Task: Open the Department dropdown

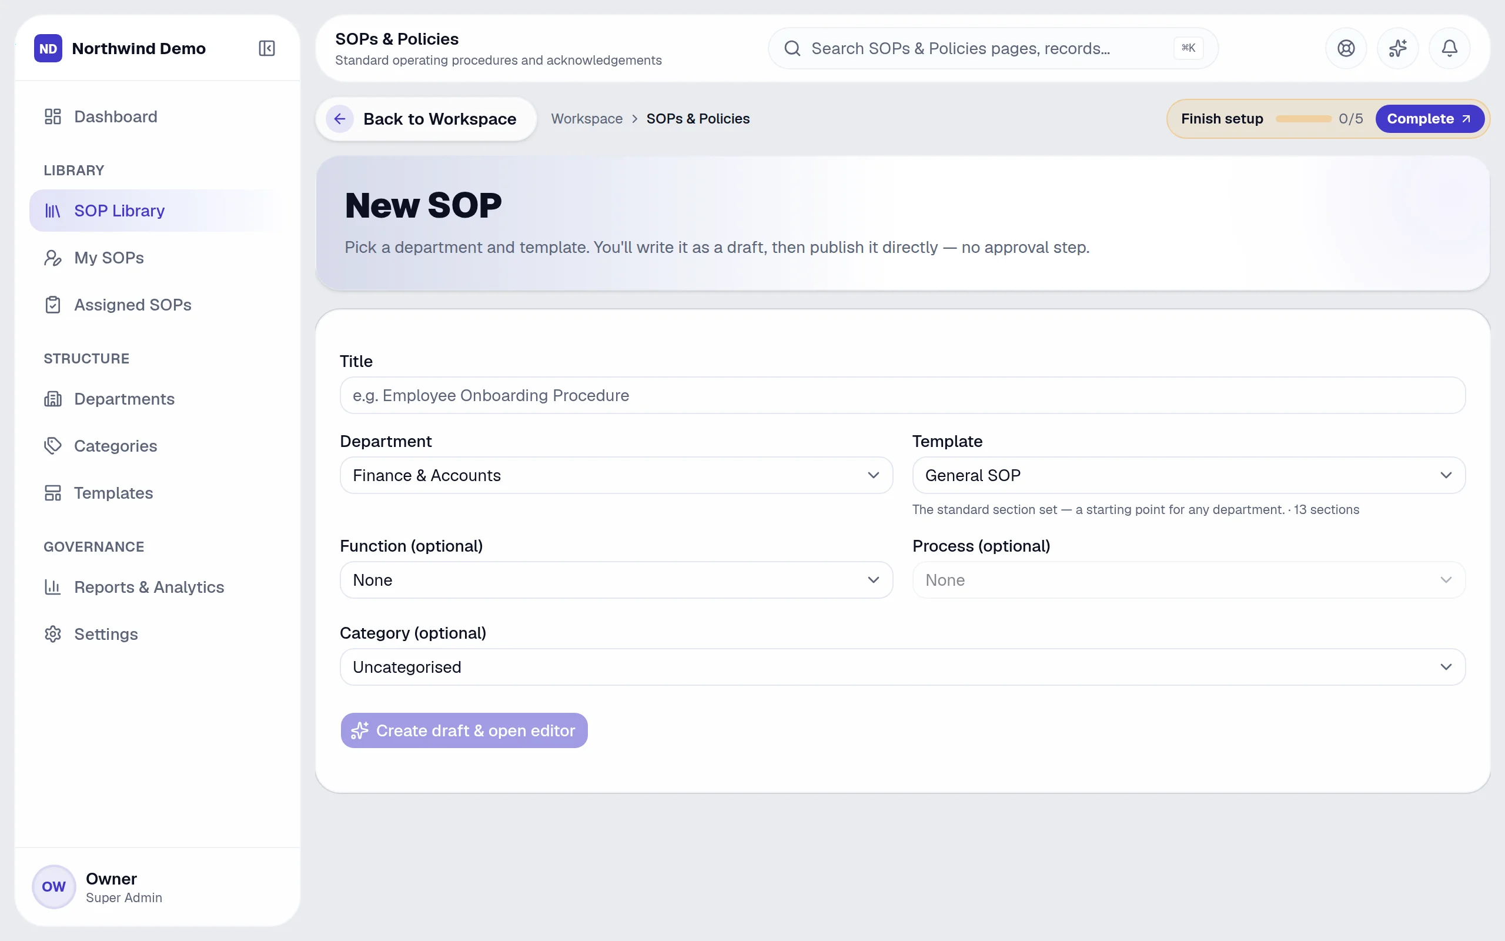Action: pos(616,475)
